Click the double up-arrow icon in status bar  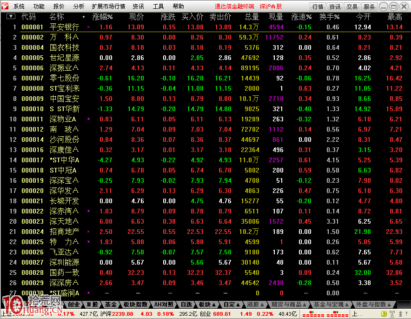(400, 313)
